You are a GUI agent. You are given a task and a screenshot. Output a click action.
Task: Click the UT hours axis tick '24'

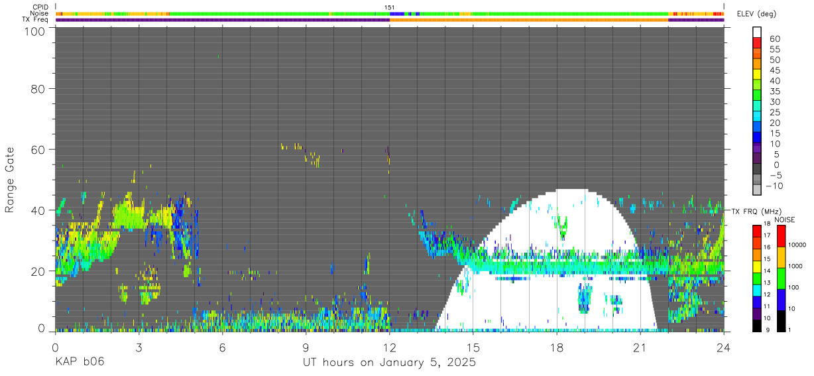(724, 347)
